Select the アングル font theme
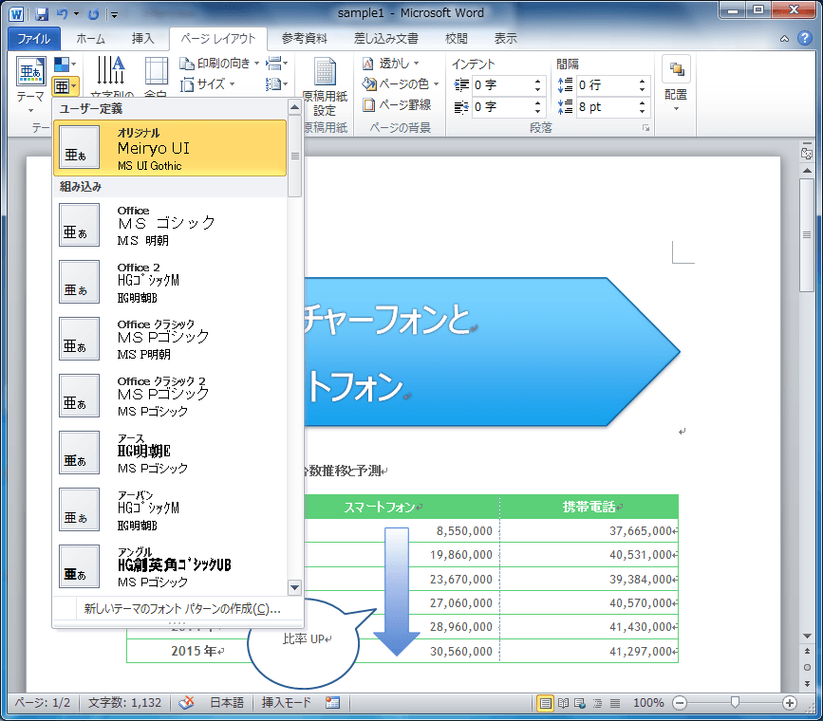Image resolution: width=823 pixels, height=721 pixels. pyautogui.click(x=170, y=566)
